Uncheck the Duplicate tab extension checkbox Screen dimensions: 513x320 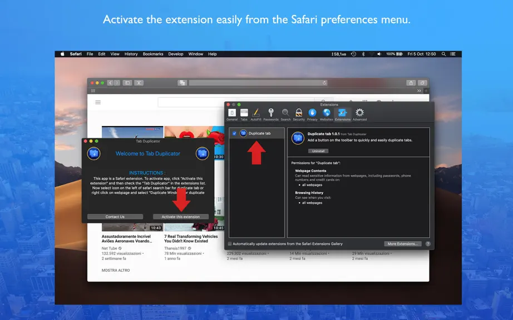pyautogui.click(x=234, y=133)
